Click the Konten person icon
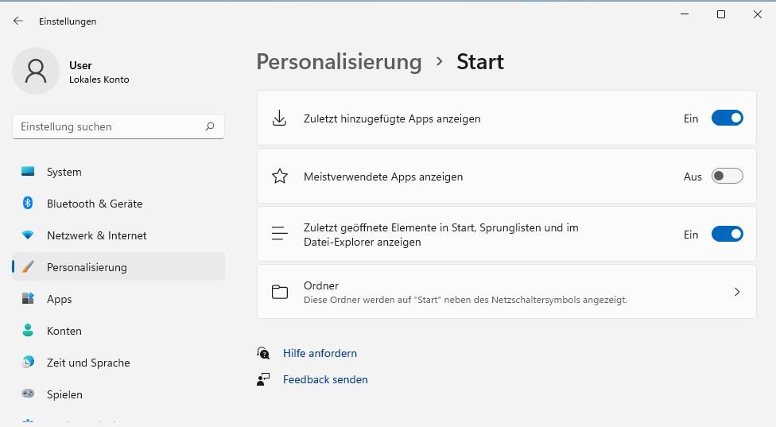Screen dimensions: 776x427 coord(28,331)
